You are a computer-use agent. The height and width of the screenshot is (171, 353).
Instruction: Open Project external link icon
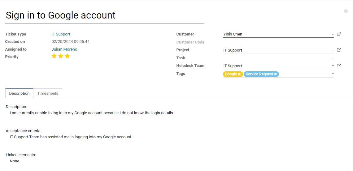(x=339, y=50)
